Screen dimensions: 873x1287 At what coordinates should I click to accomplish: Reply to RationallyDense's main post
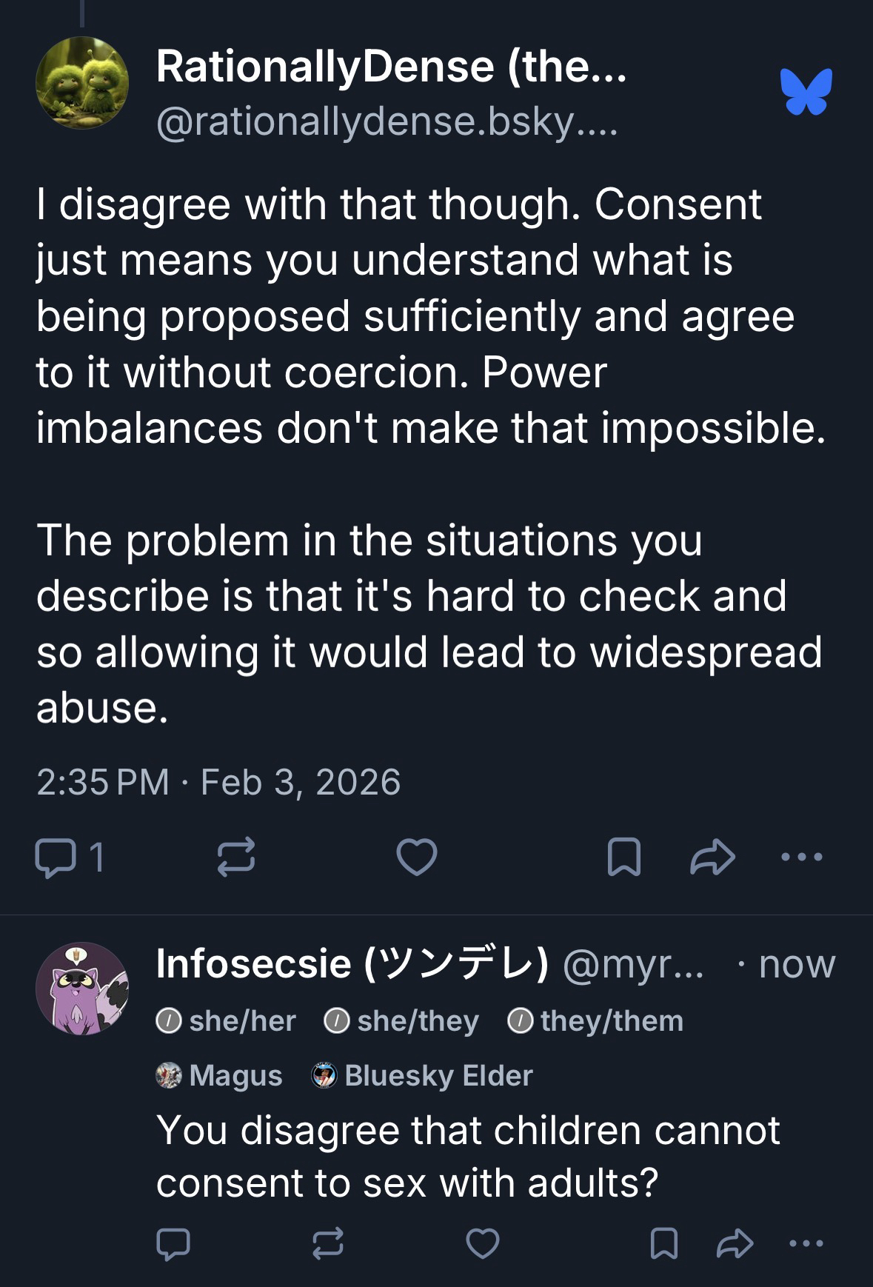point(54,858)
